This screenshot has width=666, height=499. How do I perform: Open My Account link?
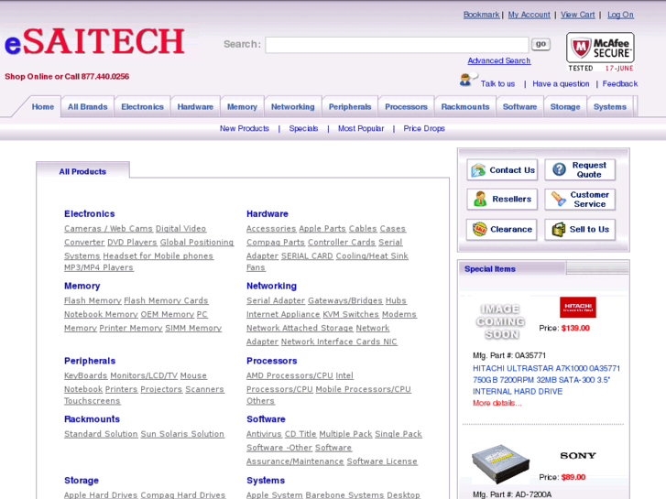click(x=529, y=15)
